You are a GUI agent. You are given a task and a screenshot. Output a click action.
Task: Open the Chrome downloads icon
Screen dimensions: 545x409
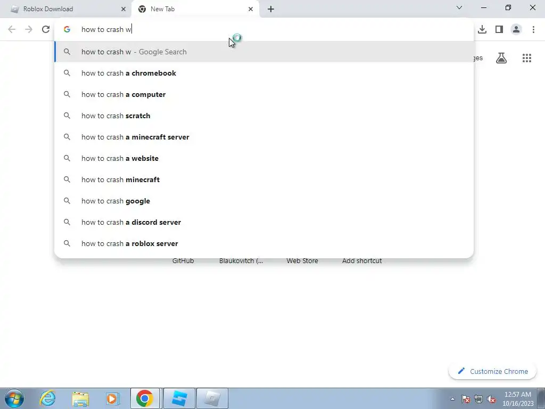tap(482, 29)
